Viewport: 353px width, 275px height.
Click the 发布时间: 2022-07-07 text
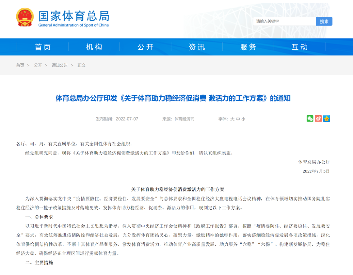coord(117,119)
